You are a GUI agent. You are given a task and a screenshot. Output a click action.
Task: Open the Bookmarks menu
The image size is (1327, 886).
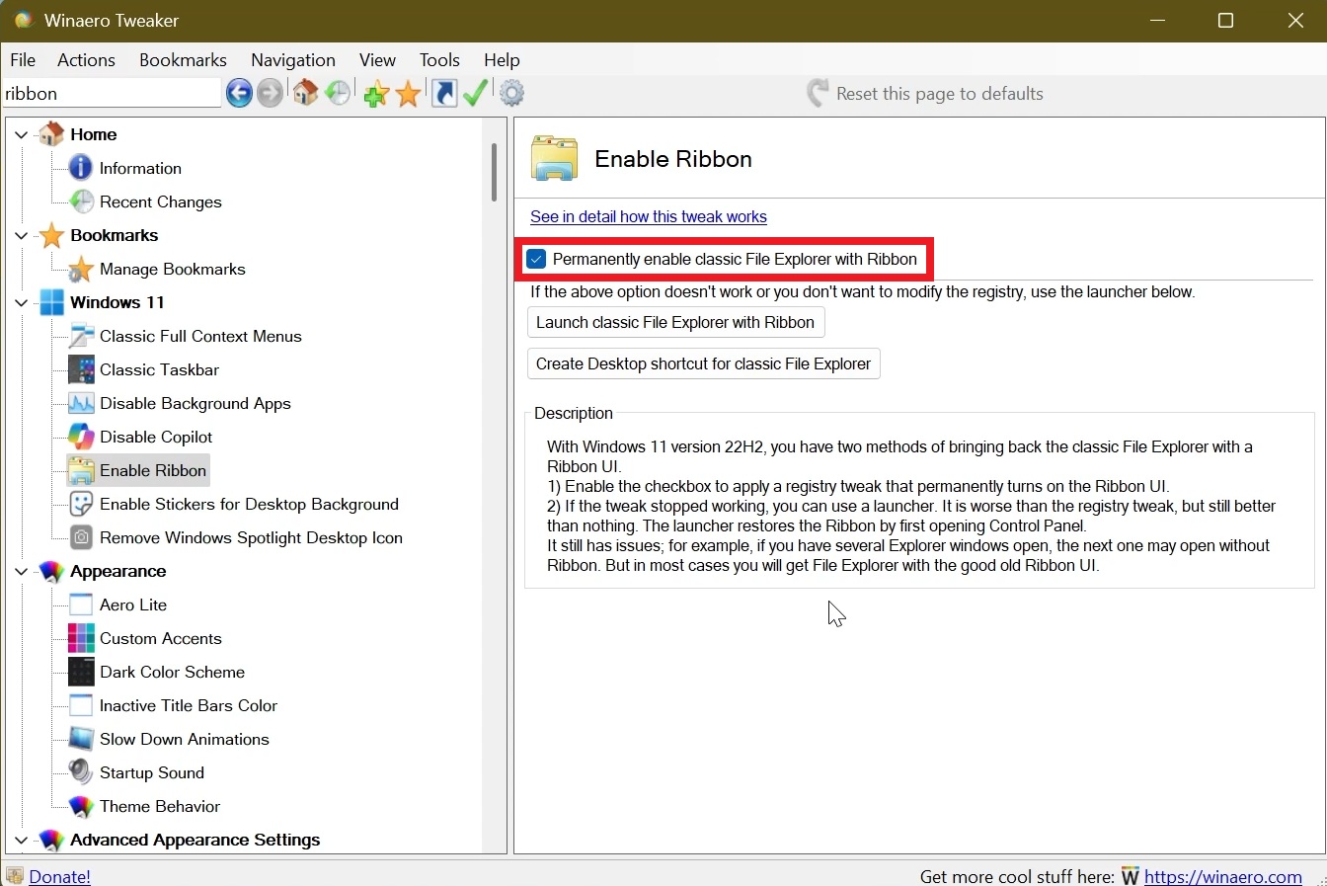point(183,60)
